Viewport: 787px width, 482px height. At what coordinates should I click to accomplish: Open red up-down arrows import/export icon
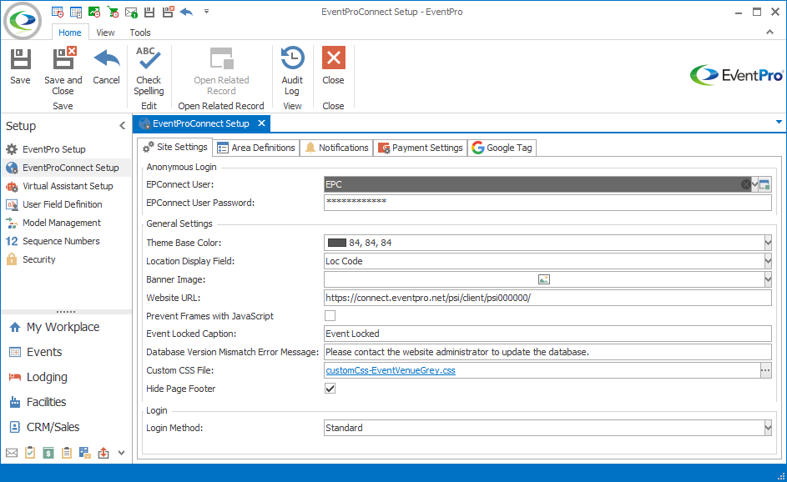coord(103,453)
